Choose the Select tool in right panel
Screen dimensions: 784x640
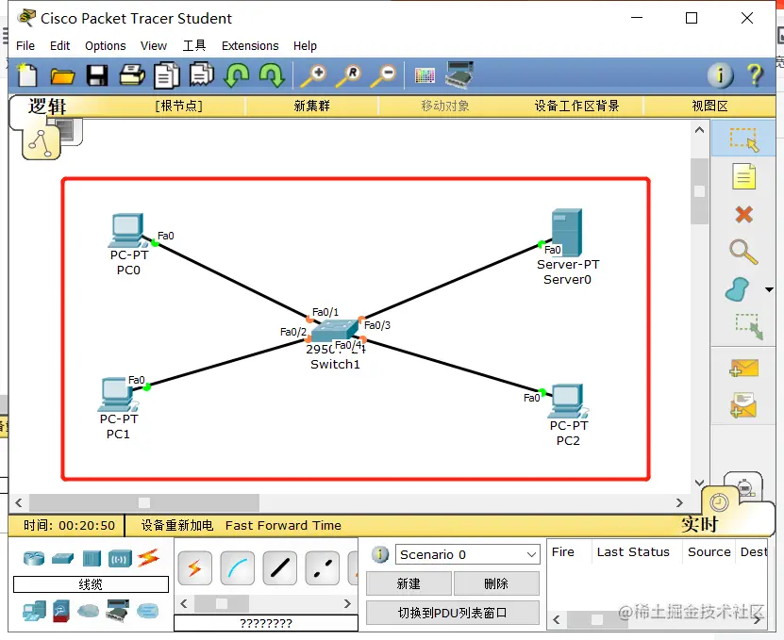(x=743, y=139)
